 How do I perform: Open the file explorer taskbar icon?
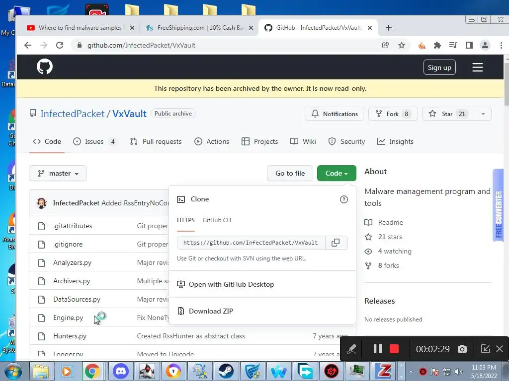tap(40, 371)
